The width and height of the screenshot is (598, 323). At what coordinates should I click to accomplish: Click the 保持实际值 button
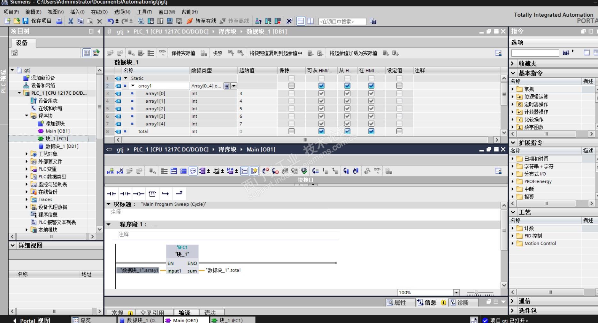coord(183,53)
